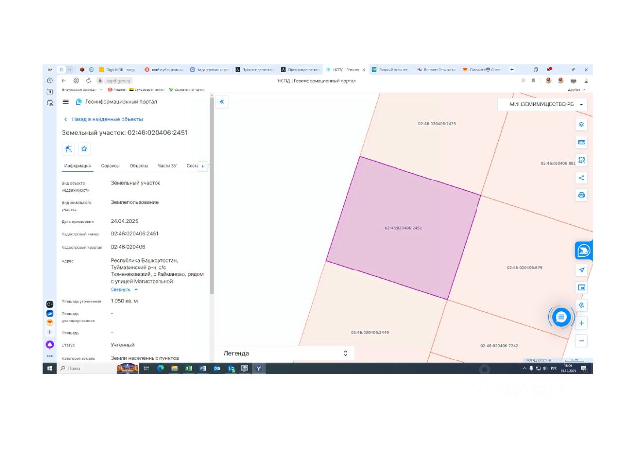Select parcel 02:46:020406:879 on the map

pyautogui.click(x=525, y=268)
